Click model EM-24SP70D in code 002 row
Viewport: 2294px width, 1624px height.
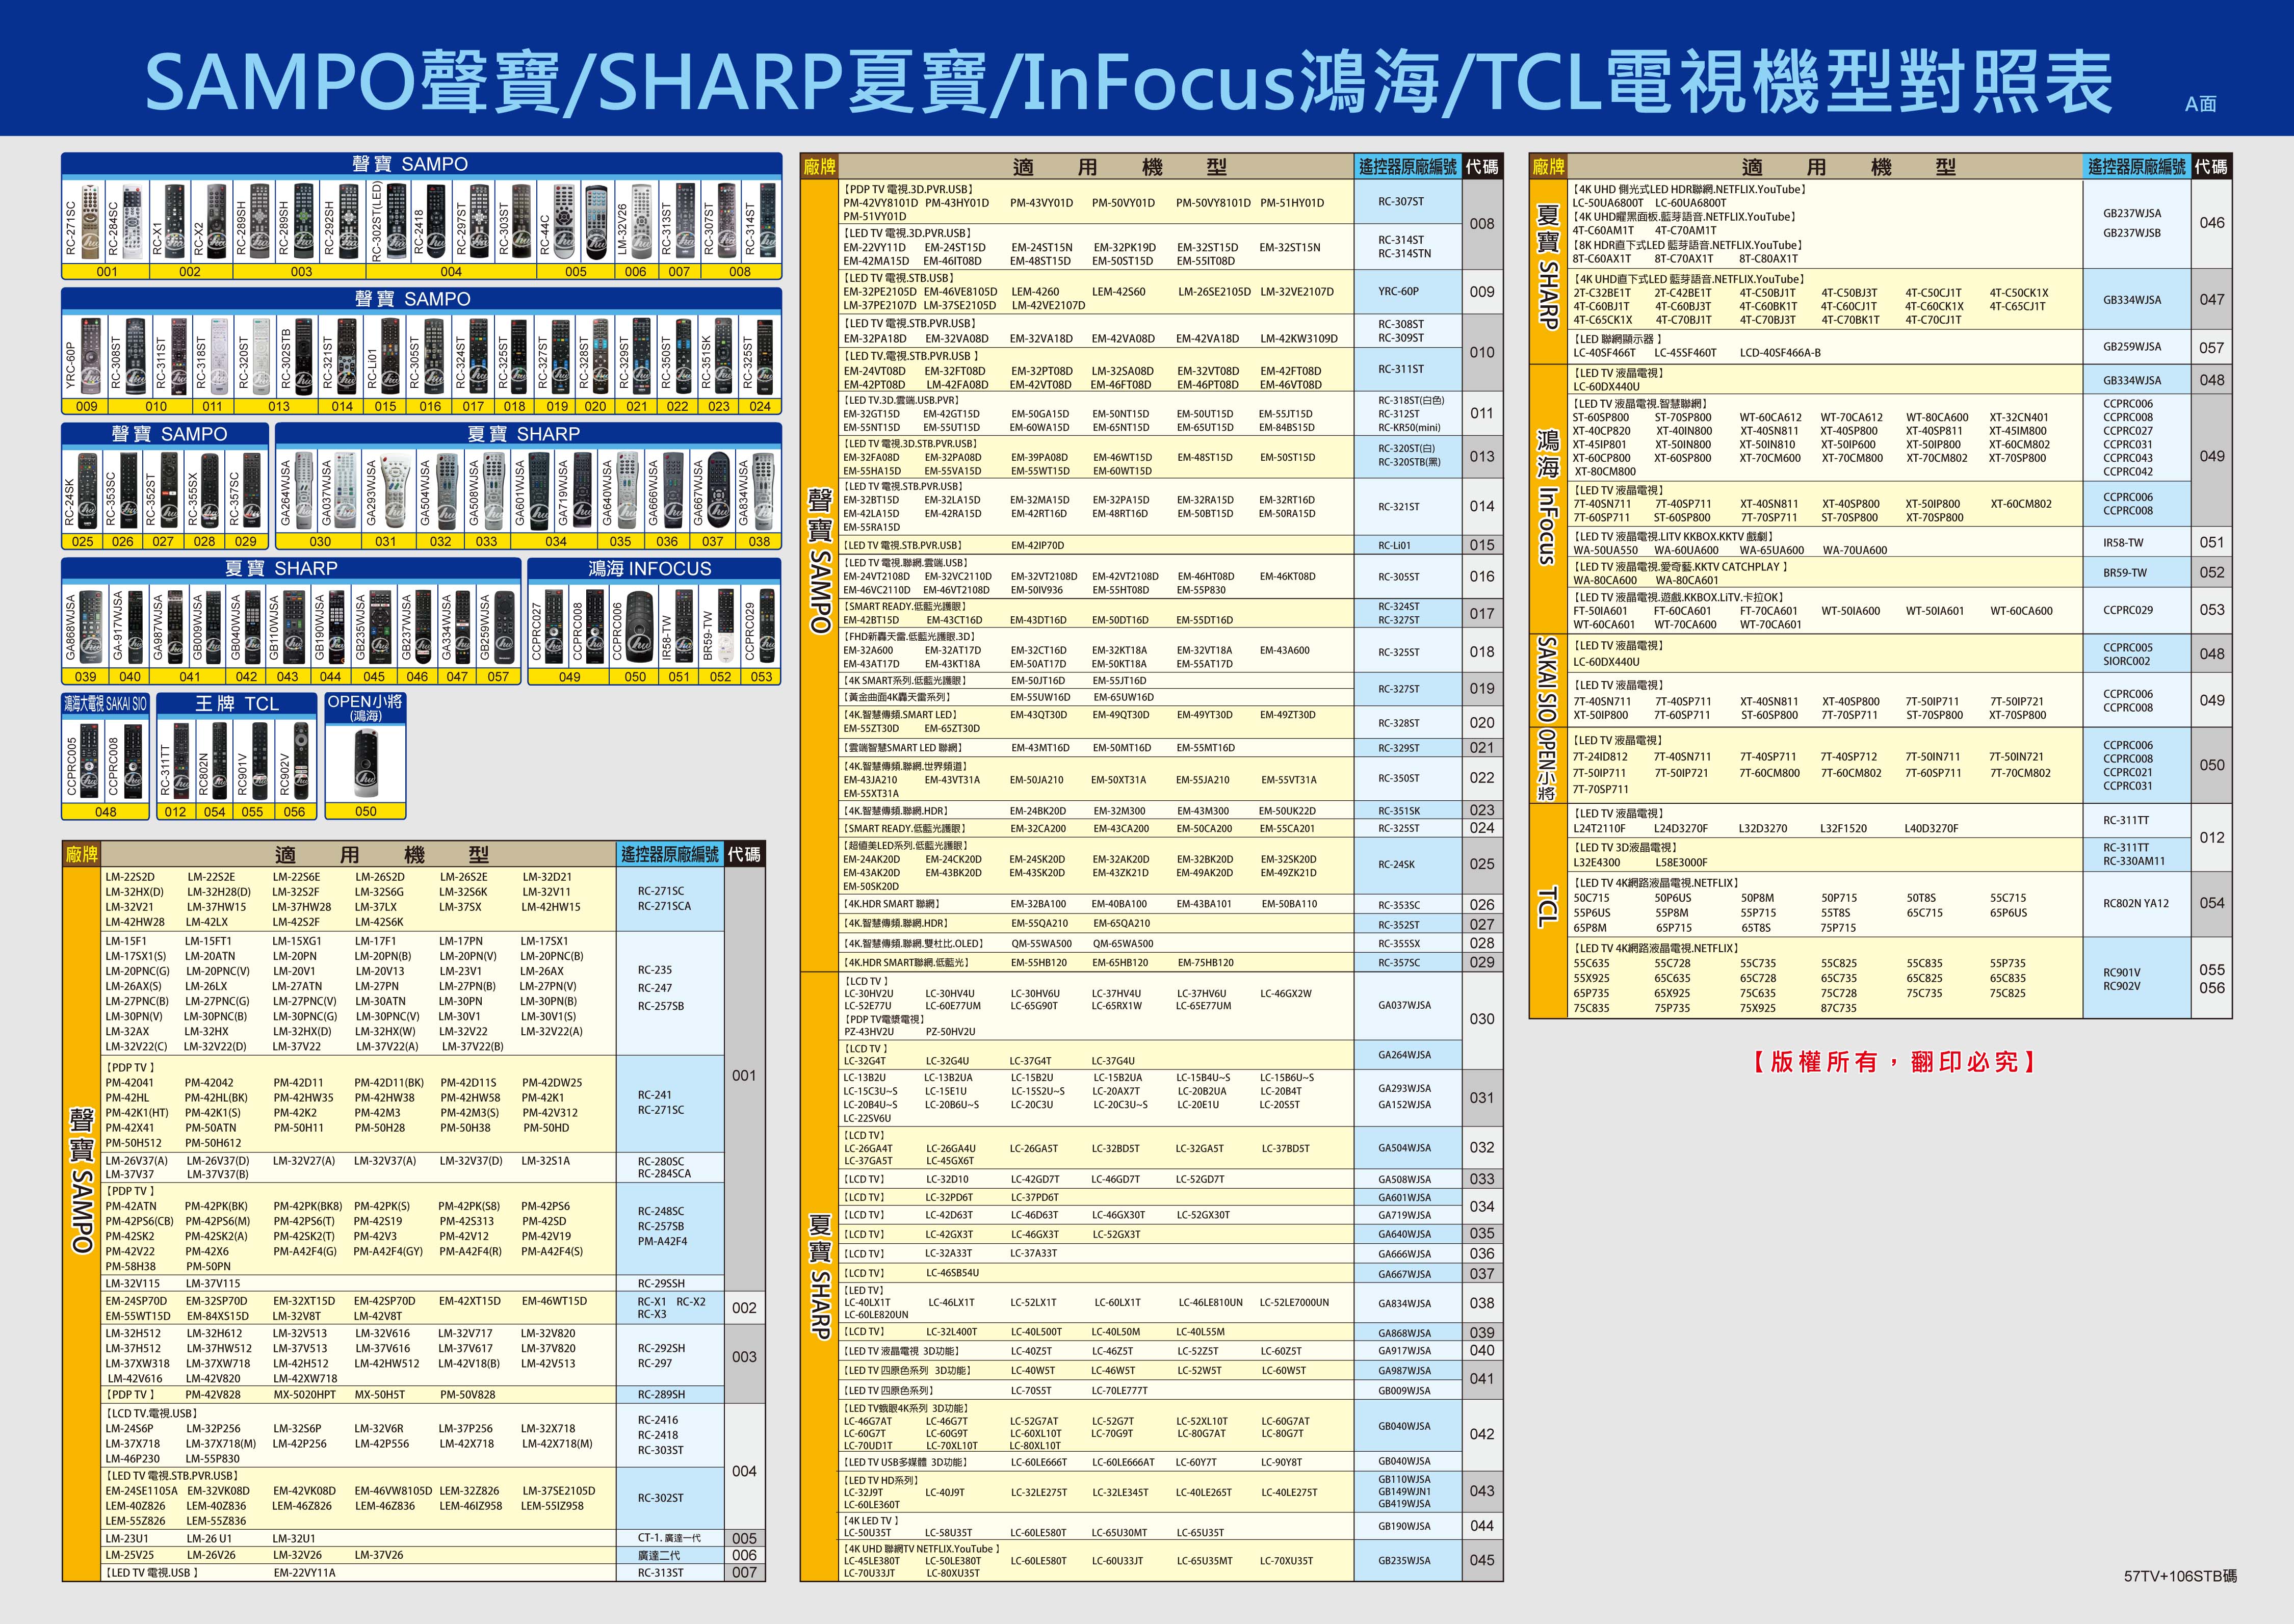tap(136, 1301)
